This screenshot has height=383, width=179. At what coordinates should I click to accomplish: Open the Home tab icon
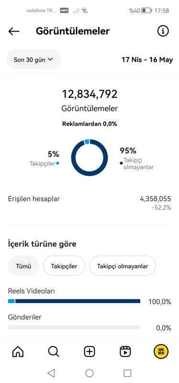click(18, 352)
